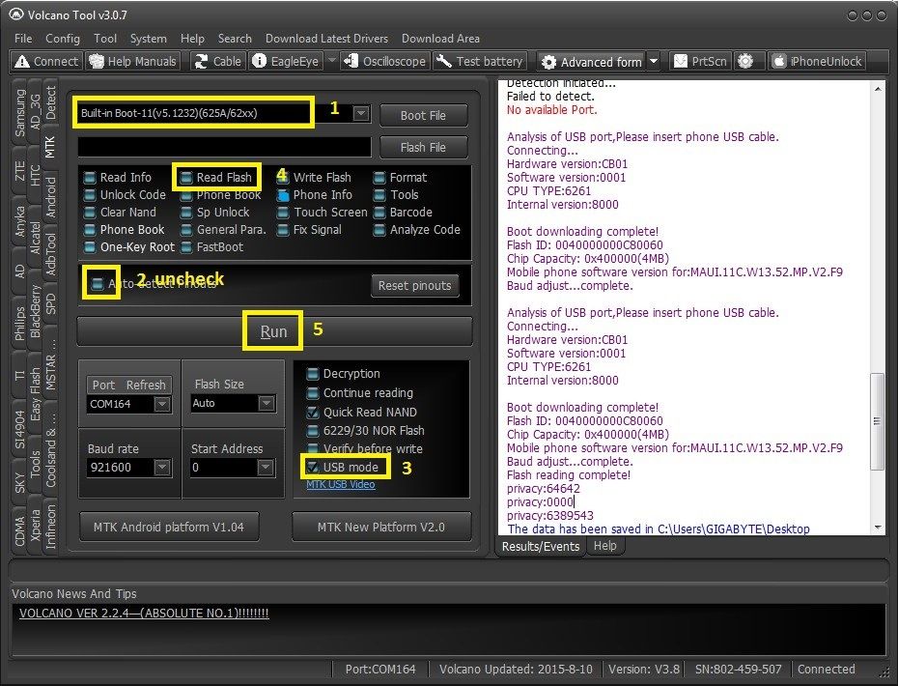Image resolution: width=898 pixels, height=686 pixels.
Task: Enable the Decryption checkbox
Action: pos(313,374)
